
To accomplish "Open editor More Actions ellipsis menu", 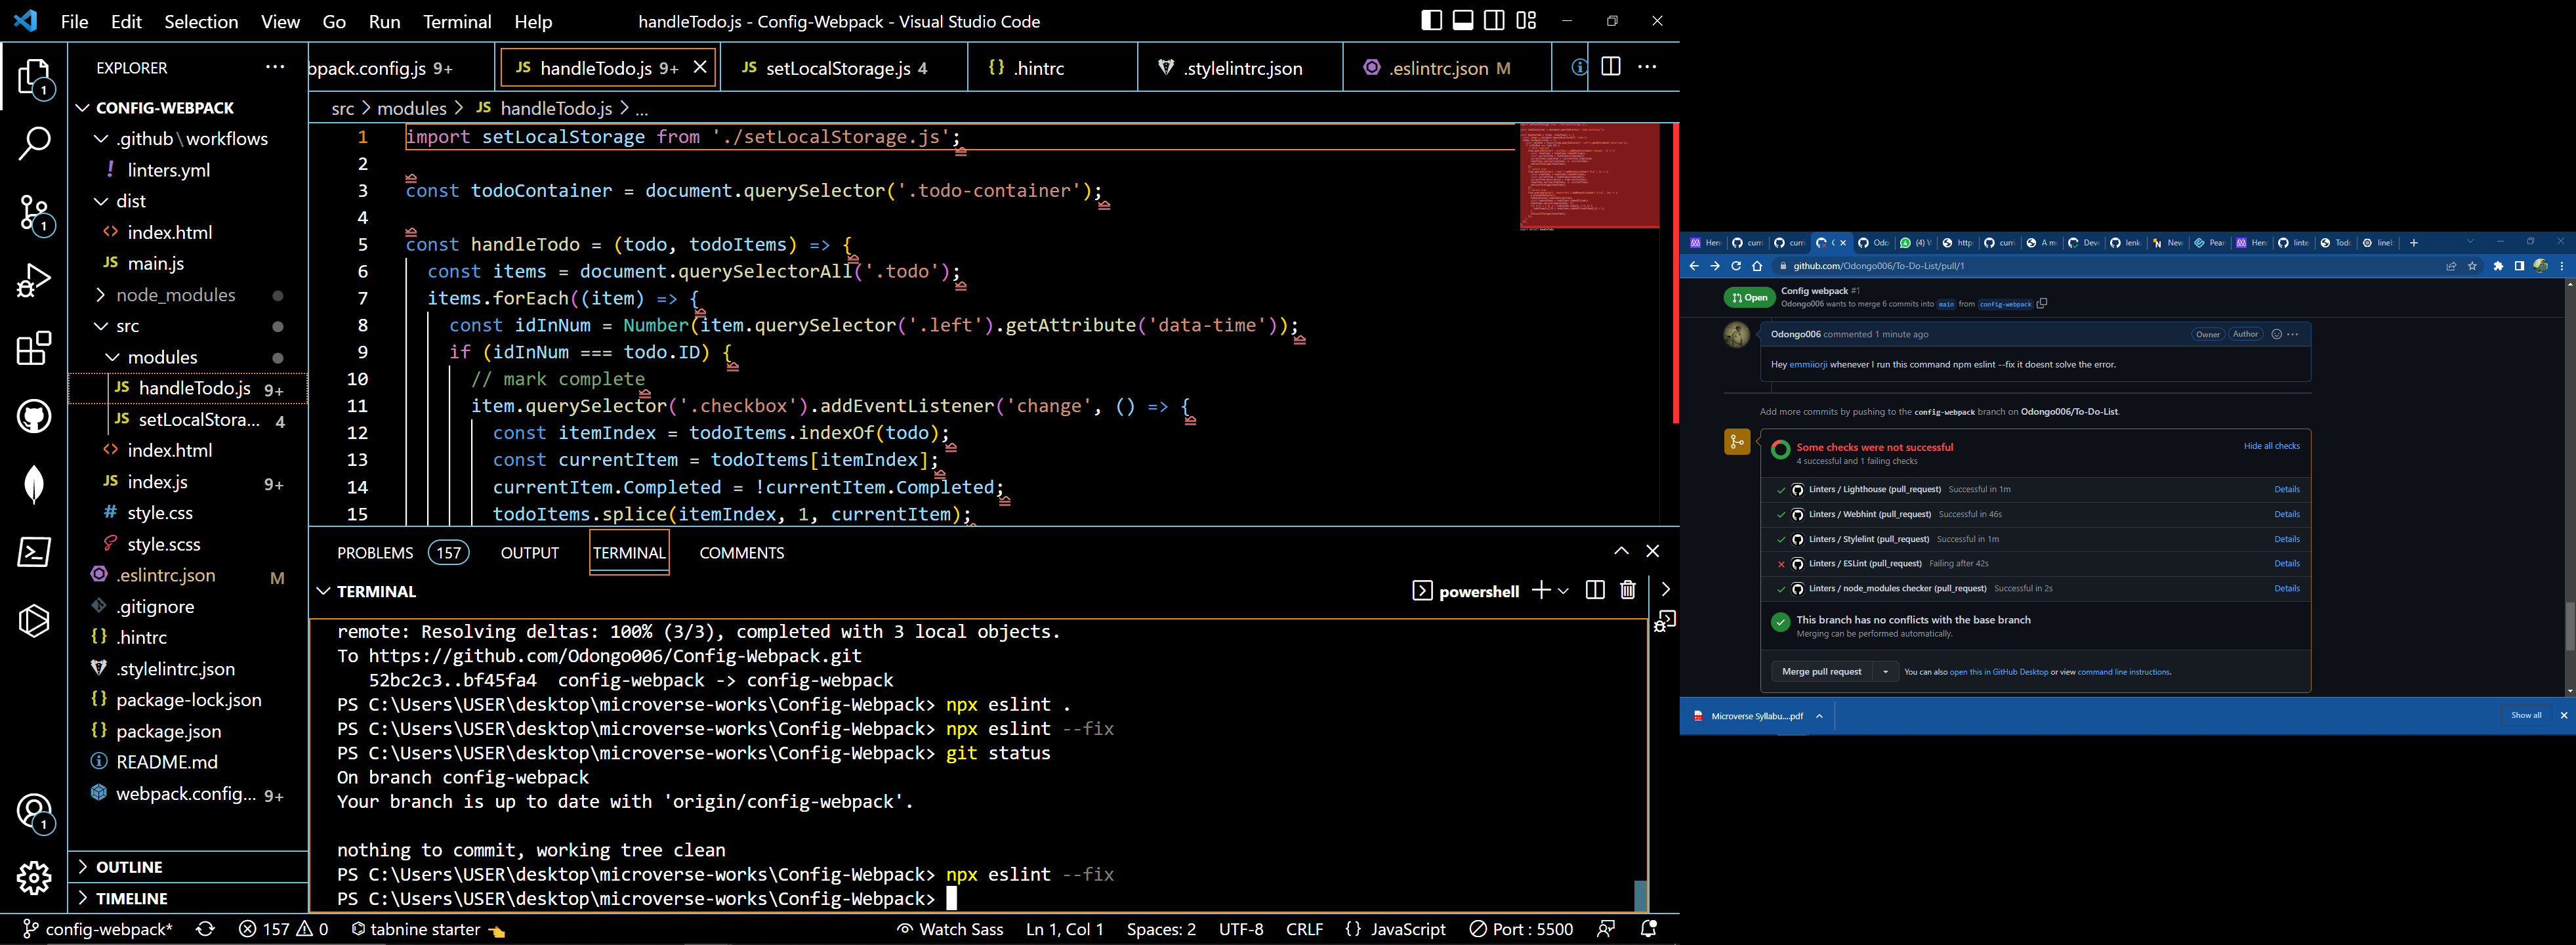I will point(1647,67).
